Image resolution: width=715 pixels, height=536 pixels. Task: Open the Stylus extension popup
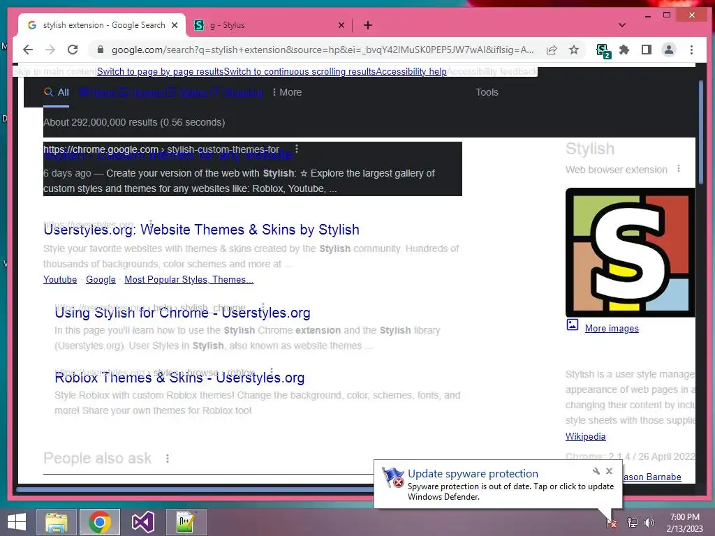click(603, 50)
